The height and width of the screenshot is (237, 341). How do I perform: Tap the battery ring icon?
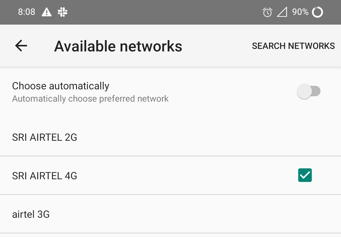click(317, 12)
